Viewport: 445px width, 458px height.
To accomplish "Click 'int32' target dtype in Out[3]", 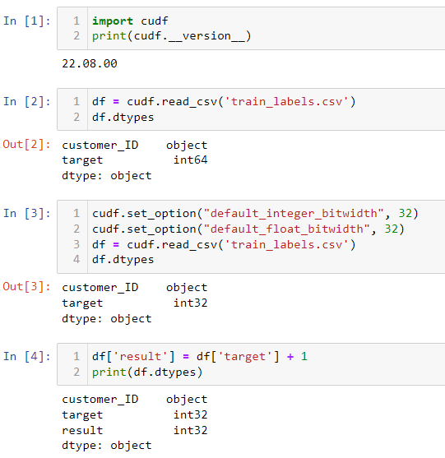I will (x=191, y=303).
